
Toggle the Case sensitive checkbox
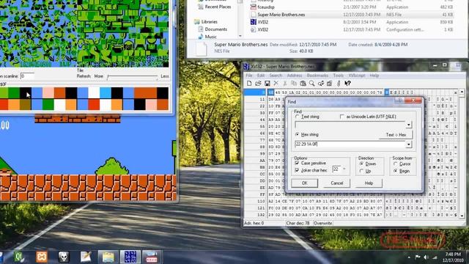pyautogui.click(x=297, y=163)
